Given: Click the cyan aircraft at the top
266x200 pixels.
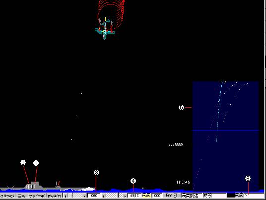Looking at the screenshot, I should (105, 31).
